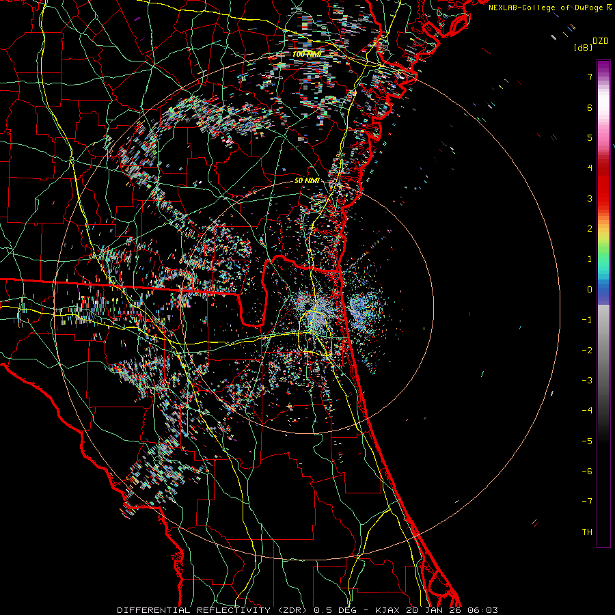Image resolution: width=615 pixels, height=615 pixels.
Task: Click the 1 dB value on color scale
Action: [590, 259]
